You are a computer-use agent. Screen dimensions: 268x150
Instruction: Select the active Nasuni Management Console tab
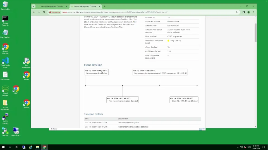pos(85,6)
